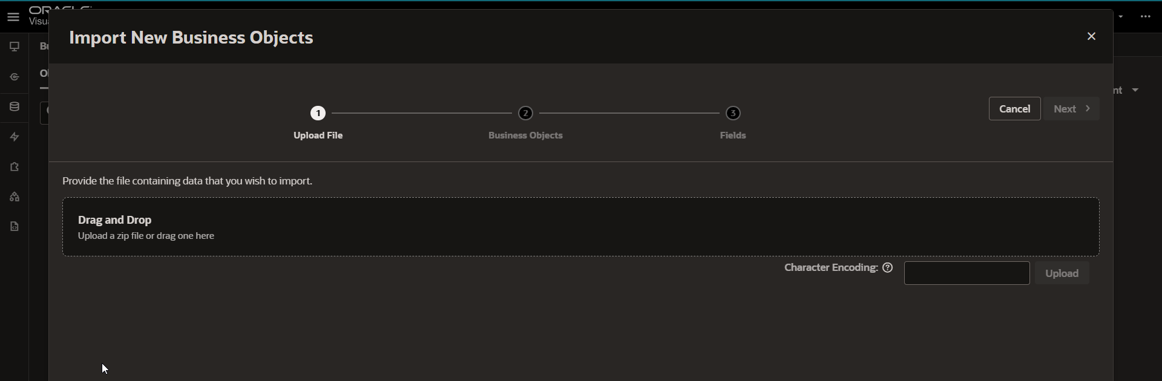Select step 3 Fields
Viewport: 1162px width, 381px height.
coord(733,123)
